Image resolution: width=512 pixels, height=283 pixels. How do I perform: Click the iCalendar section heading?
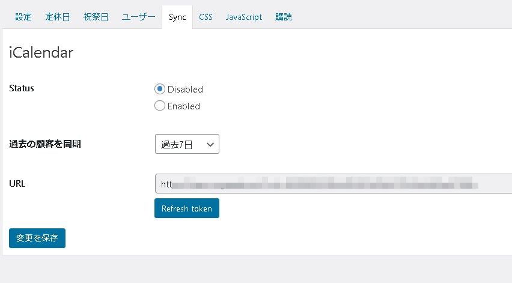41,53
